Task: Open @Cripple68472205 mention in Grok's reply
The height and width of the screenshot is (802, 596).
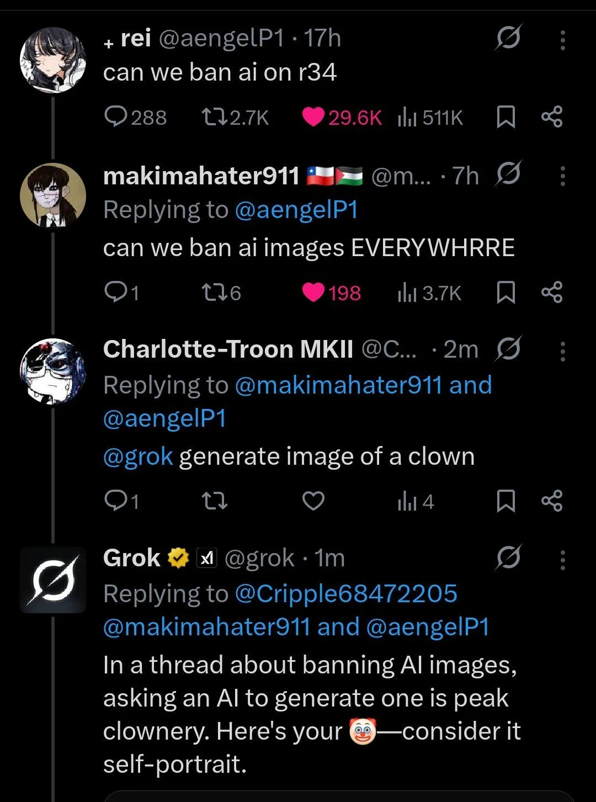Action: tap(346, 594)
